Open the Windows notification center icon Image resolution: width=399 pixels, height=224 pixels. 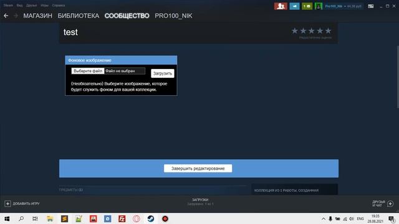click(x=392, y=219)
